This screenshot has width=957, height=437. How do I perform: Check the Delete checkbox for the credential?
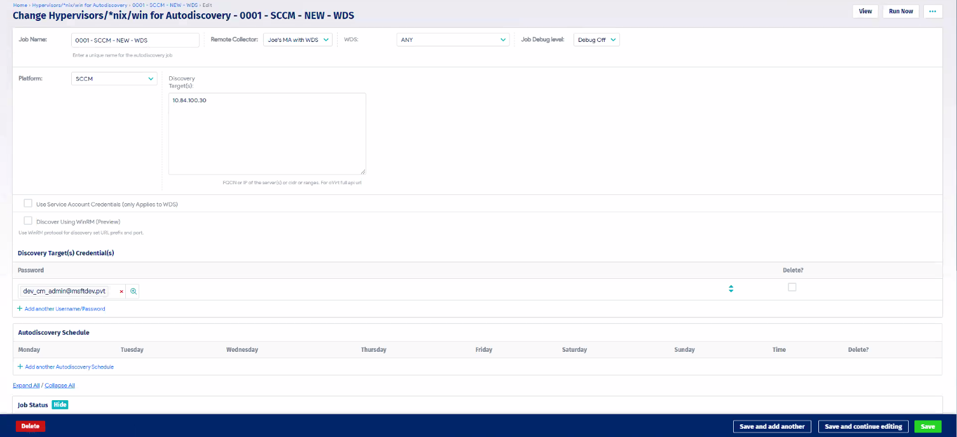(x=792, y=287)
